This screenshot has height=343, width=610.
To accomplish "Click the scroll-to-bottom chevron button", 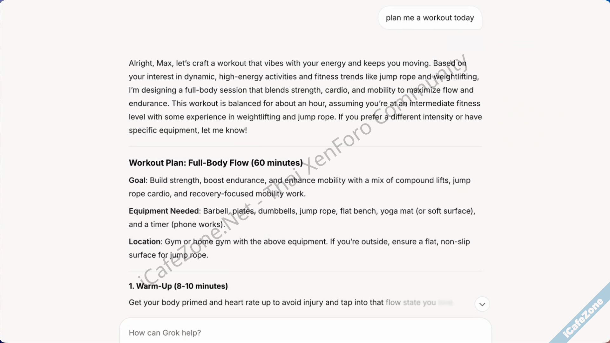I will tap(482, 304).
